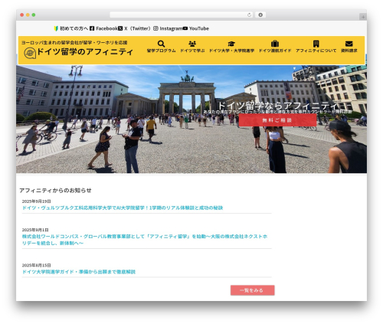Open the Instagram text link
The height and width of the screenshot is (324, 383).
pyautogui.click(x=171, y=28)
